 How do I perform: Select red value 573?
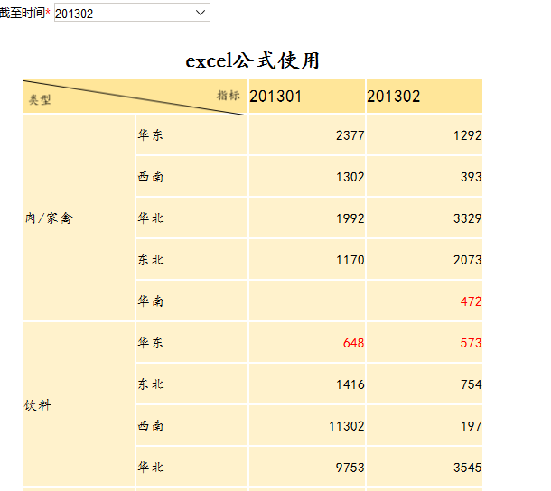tap(472, 343)
